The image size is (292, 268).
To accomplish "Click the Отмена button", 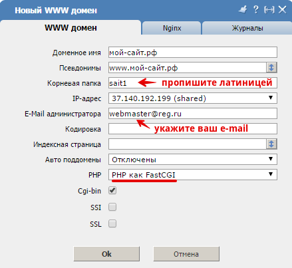I will pos(186,254).
